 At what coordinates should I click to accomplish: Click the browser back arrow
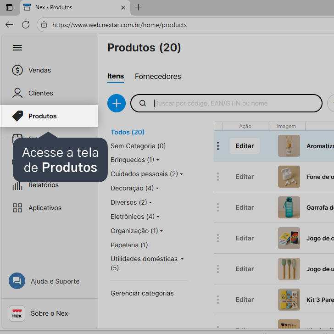tap(9, 25)
